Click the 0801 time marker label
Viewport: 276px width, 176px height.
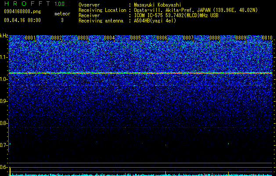click(30, 38)
